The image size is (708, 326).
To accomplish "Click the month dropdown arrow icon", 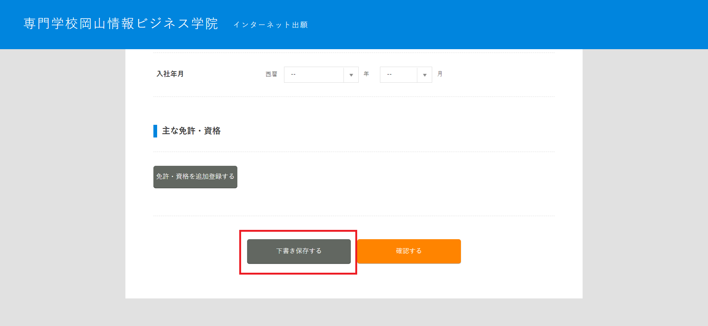I will pos(424,75).
